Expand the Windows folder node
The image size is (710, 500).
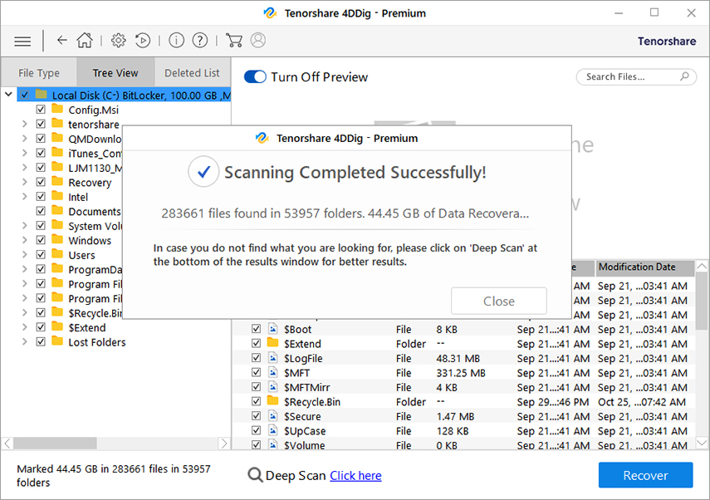24,239
